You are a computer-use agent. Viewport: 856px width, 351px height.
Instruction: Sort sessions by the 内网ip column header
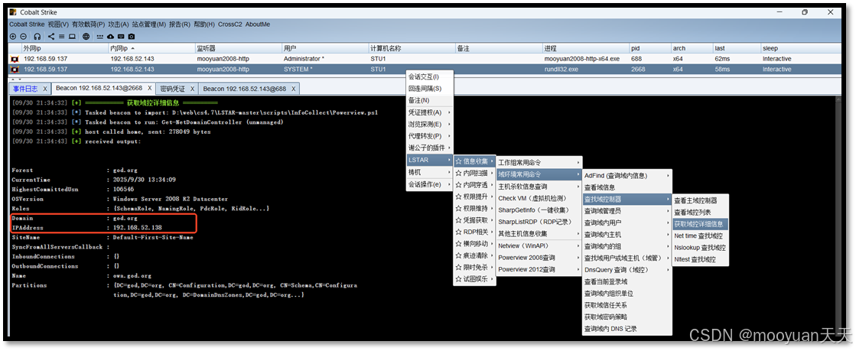[x=151, y=49]
